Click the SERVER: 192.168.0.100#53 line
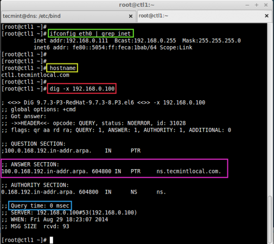 click(69, 213)
